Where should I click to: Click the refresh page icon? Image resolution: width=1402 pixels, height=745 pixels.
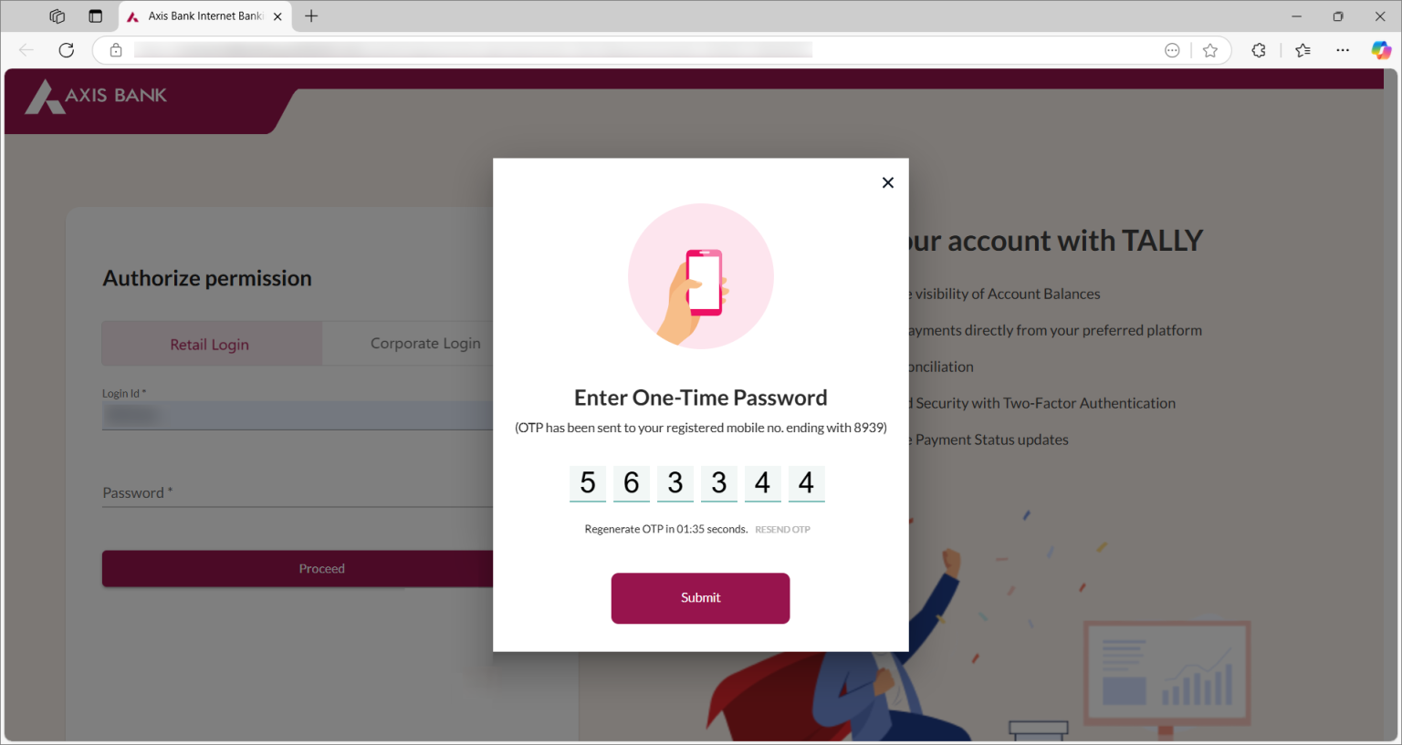pyautogui.click(x=66, y=50)
